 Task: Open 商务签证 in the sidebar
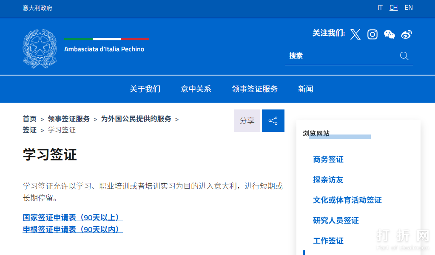tap(328, 160)
